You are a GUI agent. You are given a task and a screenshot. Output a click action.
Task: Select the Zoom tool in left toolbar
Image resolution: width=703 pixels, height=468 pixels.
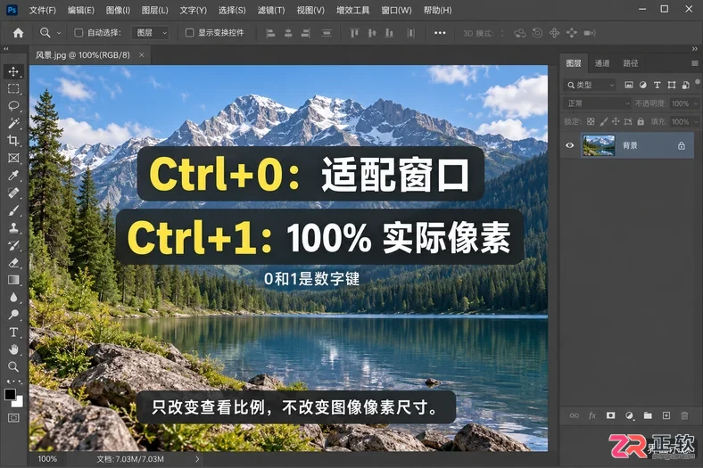pos(13,366)
